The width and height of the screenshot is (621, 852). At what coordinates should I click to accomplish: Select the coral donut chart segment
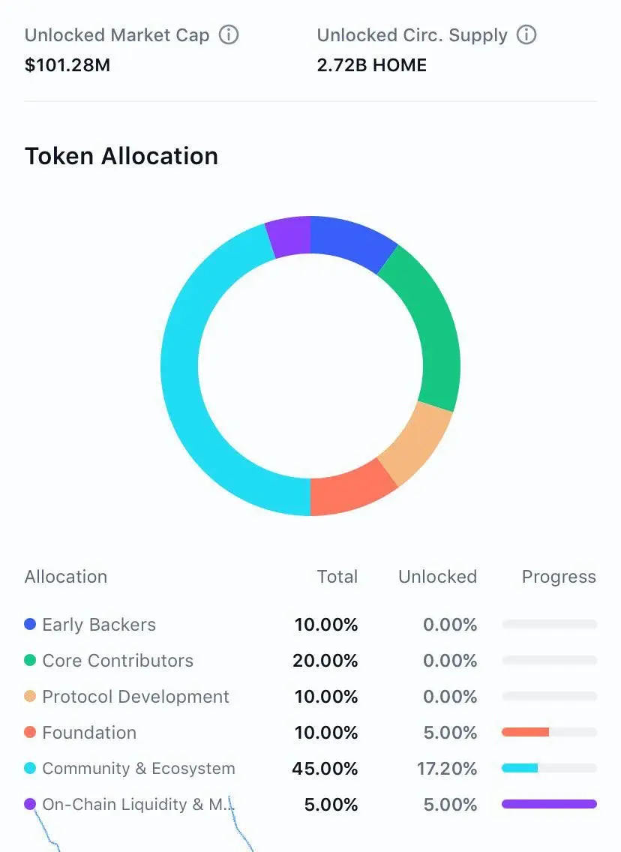[x=348, y=492]
